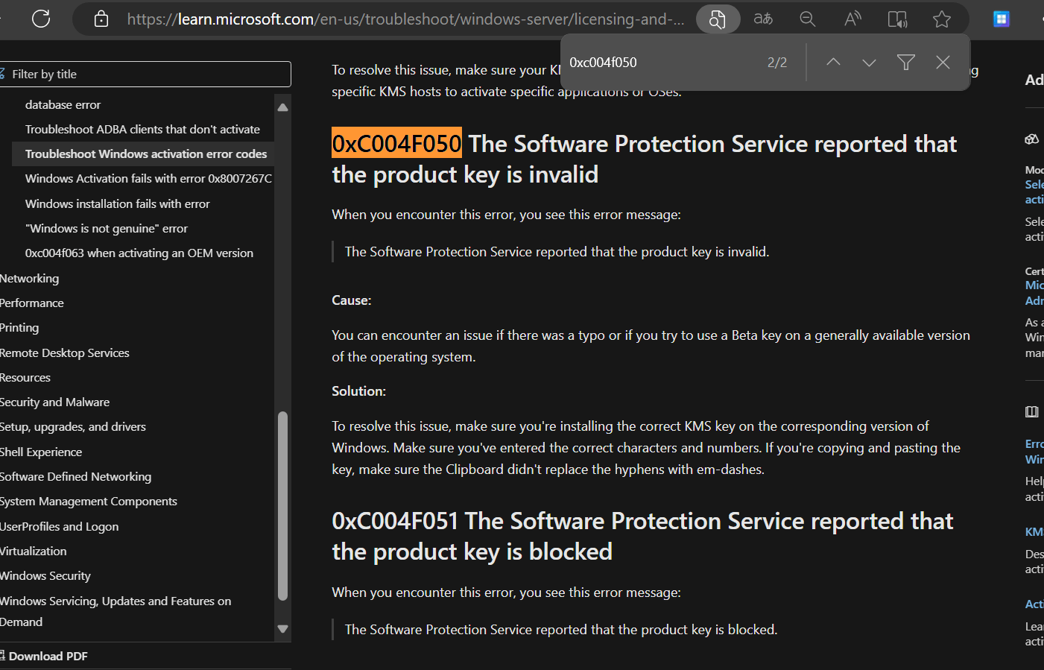Expand the Resources section
Image resolution: width=1044 pixels, height=670 pixels.
click(x=25, y=377)
